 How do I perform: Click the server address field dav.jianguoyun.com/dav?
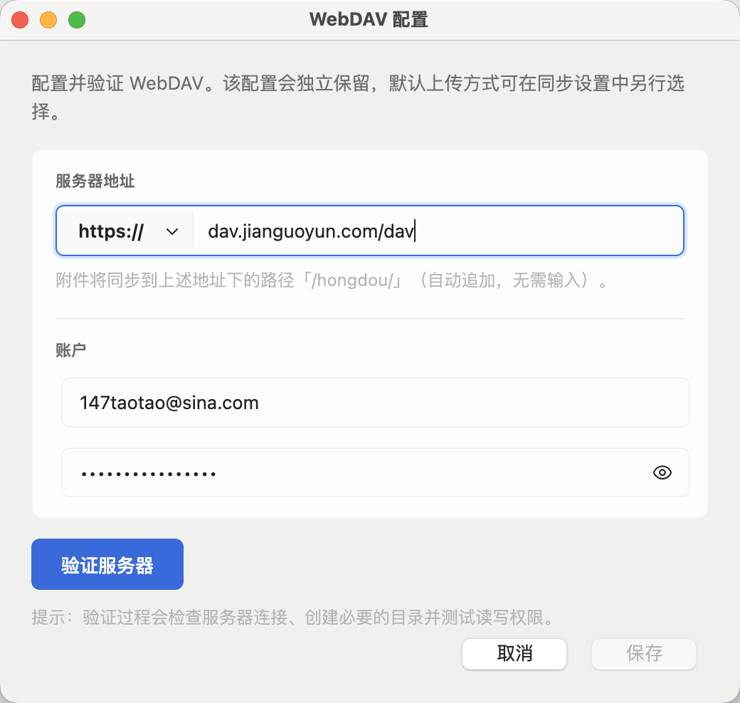438,231
